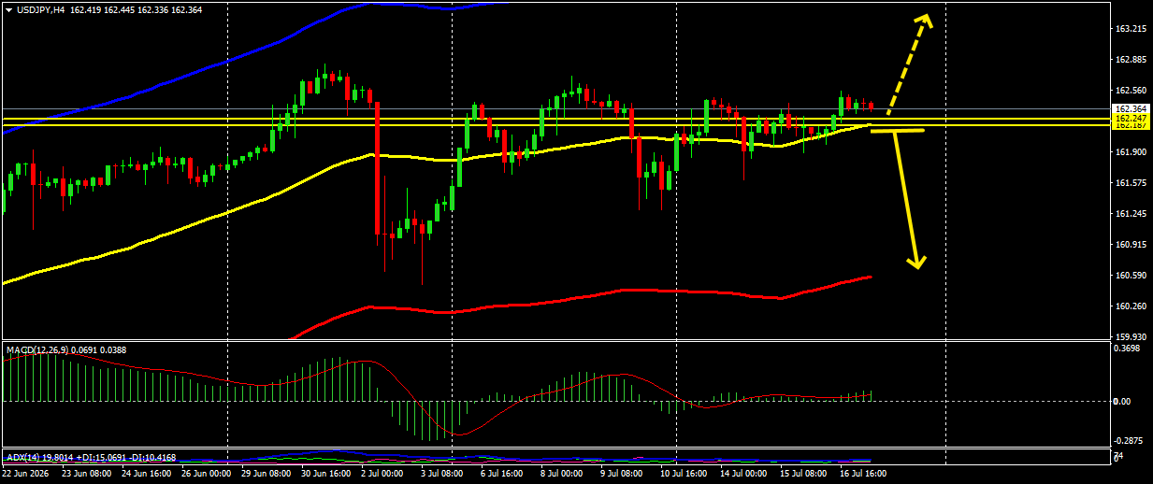Click the 162.885 price axis label
This screenshot has height=484, width=1153.
pyautogui.click(x=1130, y=60)
